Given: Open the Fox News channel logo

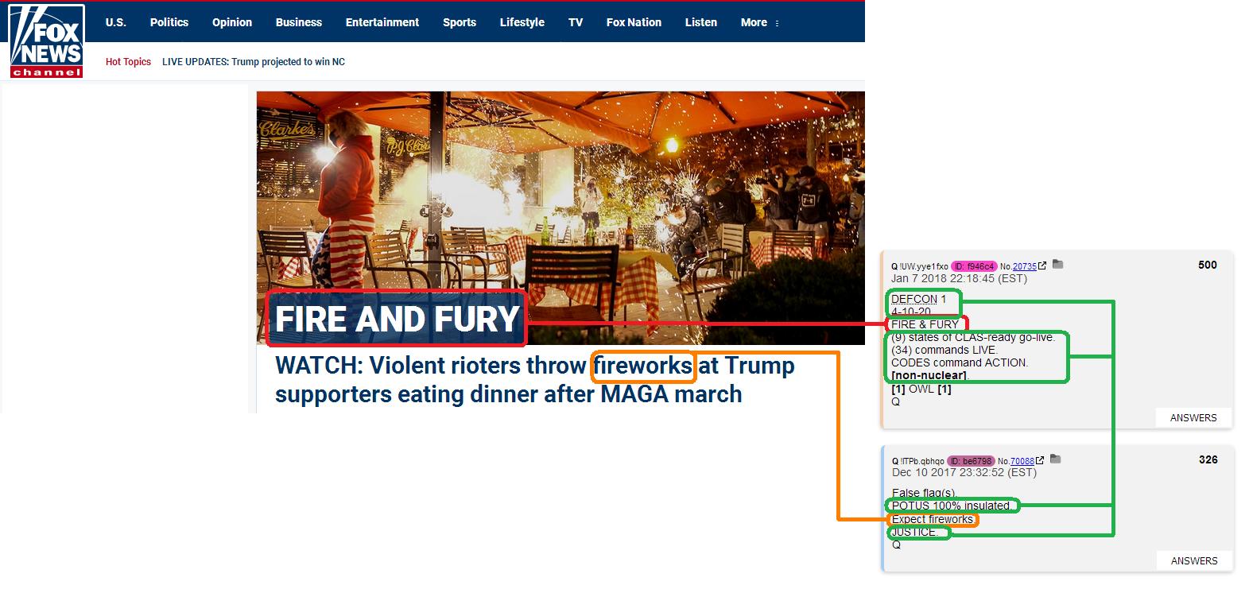Looking at the screenshot, I should 47,41.
